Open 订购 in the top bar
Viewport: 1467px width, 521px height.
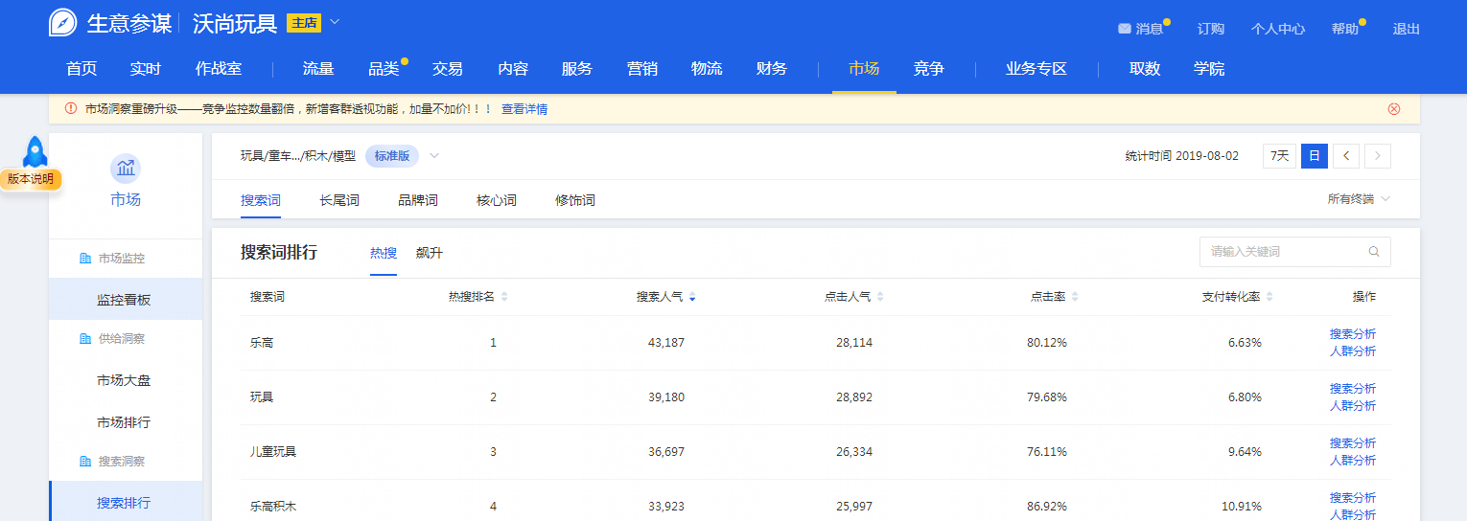(1211, 29)
